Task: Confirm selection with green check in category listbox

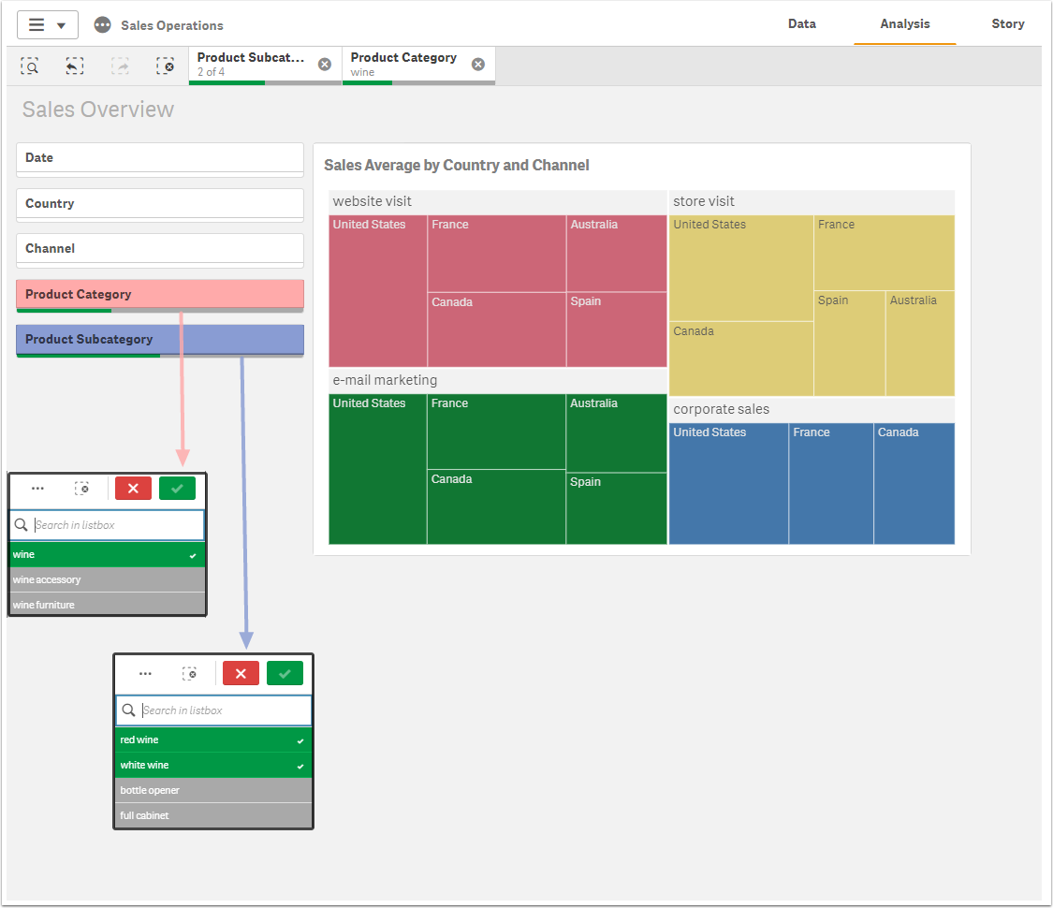Action: [x=177, y=488]
